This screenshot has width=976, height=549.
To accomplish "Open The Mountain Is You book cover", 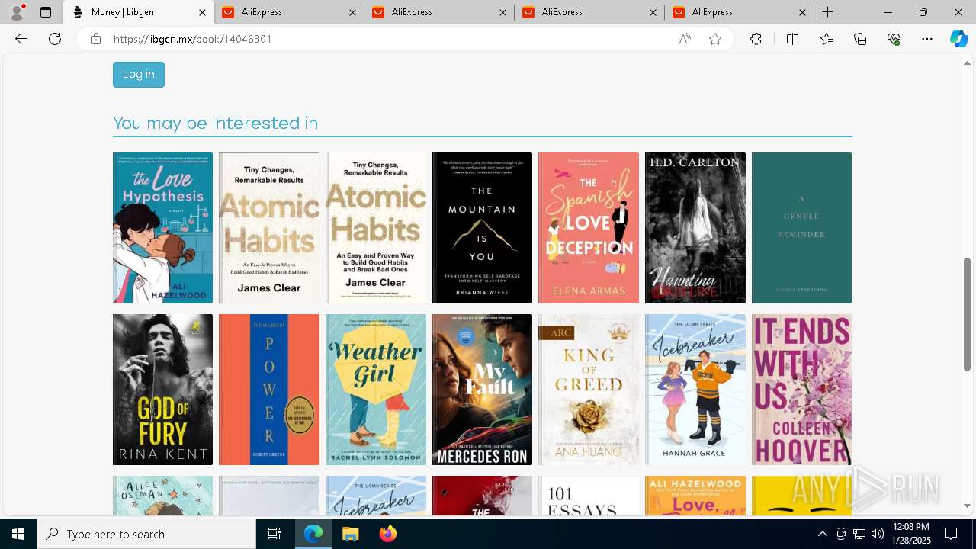I will [x=482, y=228].
